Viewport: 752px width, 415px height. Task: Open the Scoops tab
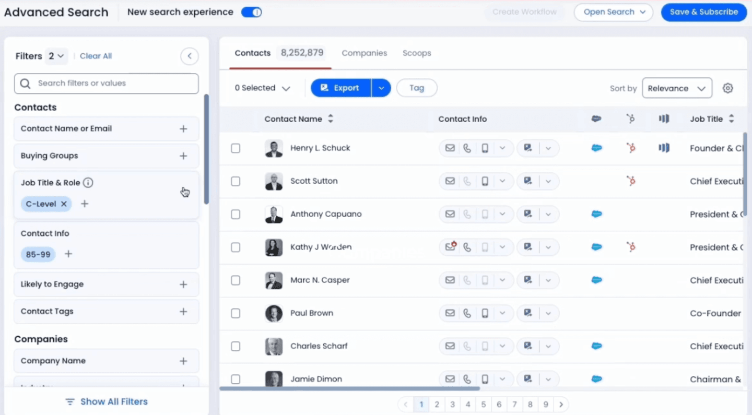(417, 53)
